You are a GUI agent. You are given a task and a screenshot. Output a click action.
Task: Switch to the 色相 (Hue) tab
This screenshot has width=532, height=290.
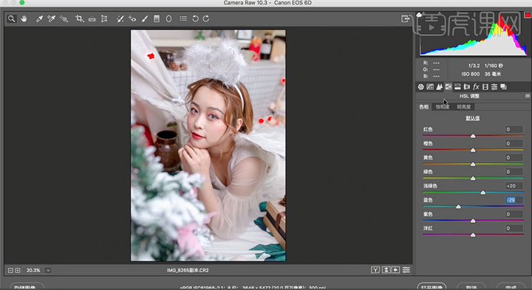pos(424,107)
